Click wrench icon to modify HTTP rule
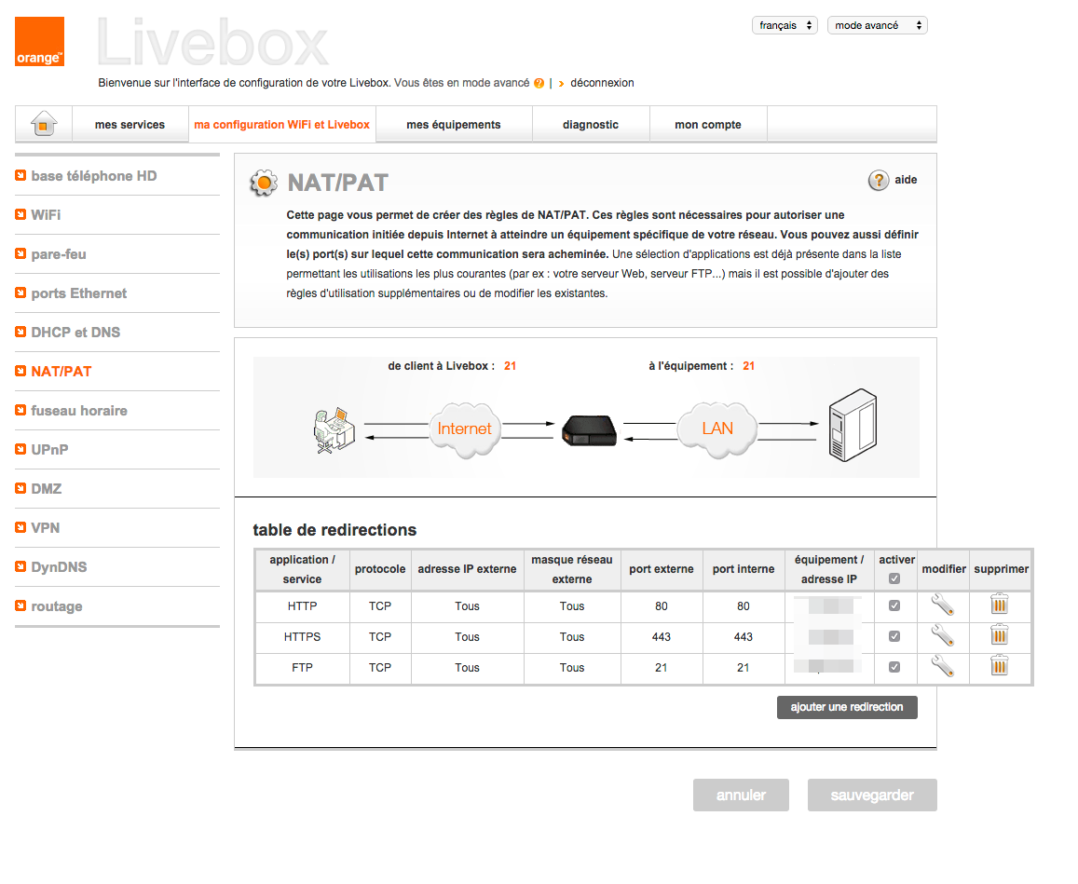Viewport: 1078px width, 884px height. (x=943, y=606)
